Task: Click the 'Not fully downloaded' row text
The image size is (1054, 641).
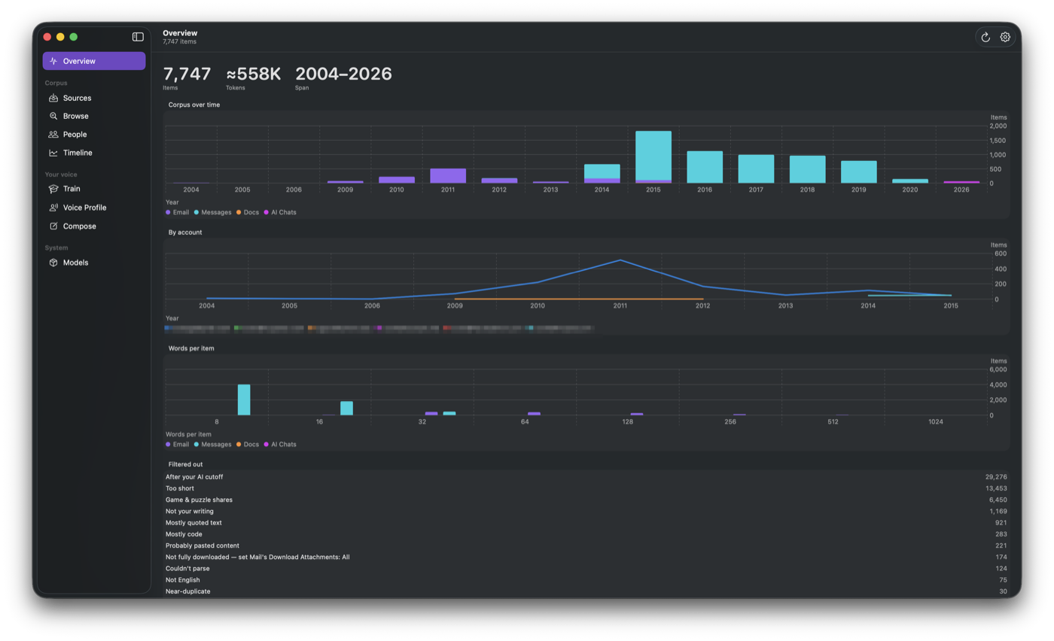Action: click(x=257, y=557)
